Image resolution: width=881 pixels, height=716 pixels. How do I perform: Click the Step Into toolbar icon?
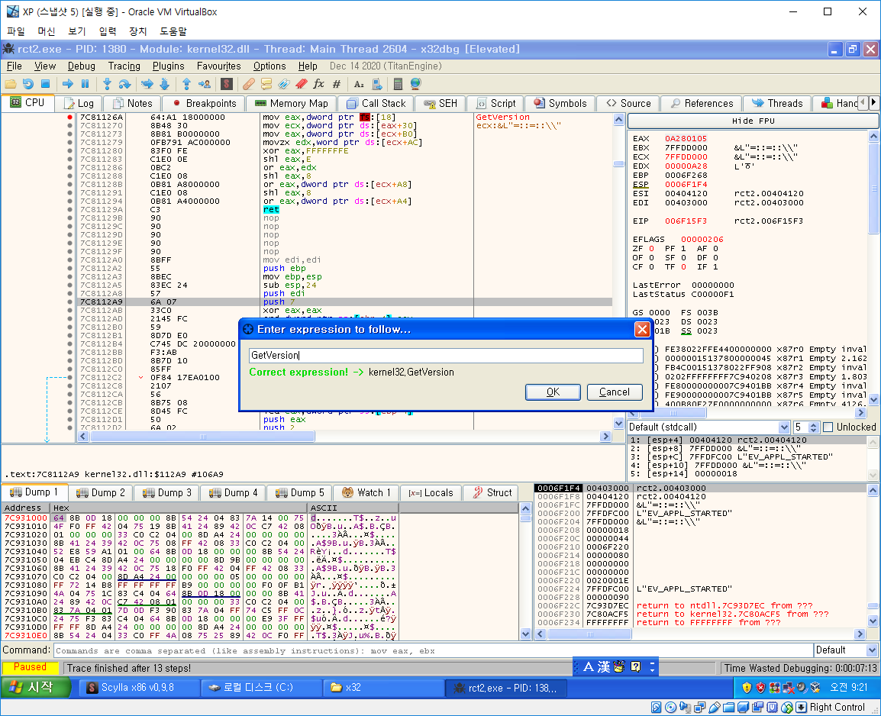tap(108, 84)
